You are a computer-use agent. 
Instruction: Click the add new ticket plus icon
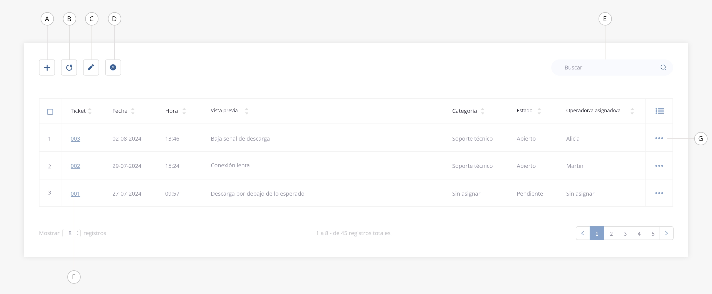(x=47, y=68)
